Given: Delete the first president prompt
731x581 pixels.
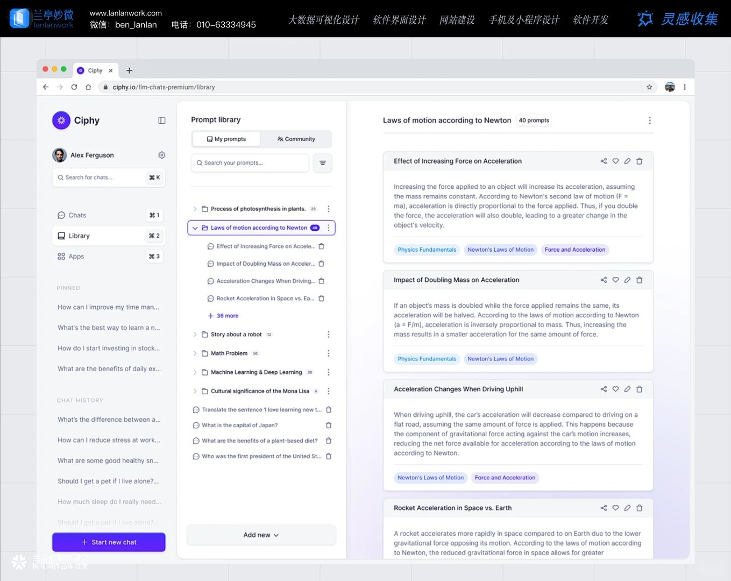Looking at the screenshot, I should pos(329,456).
